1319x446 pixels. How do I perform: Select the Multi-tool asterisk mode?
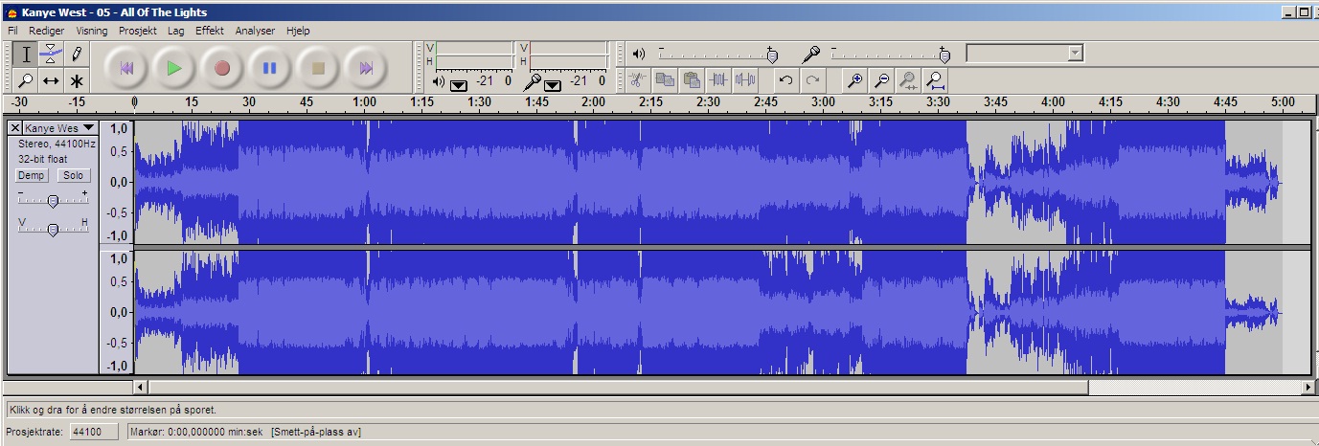point(77,80)
